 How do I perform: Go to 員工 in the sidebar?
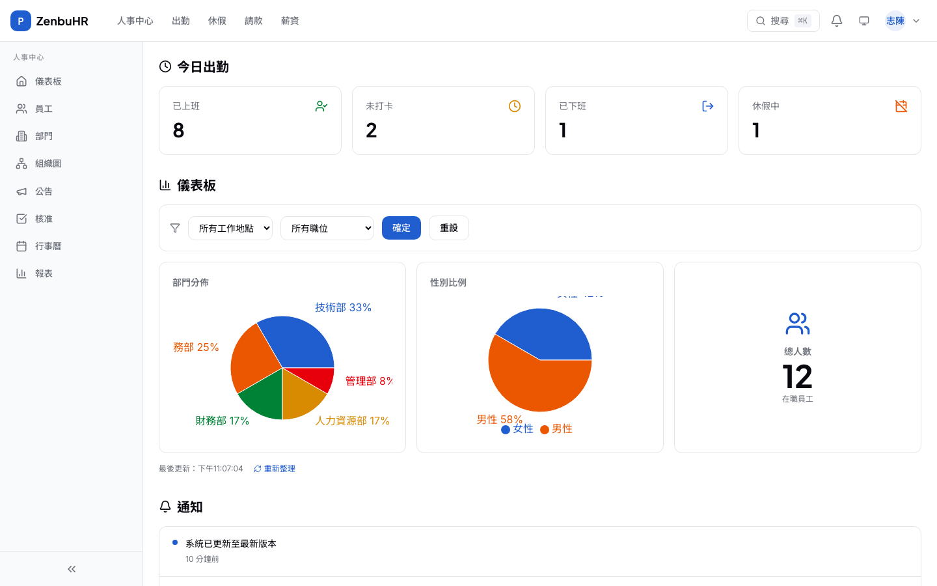72,109
